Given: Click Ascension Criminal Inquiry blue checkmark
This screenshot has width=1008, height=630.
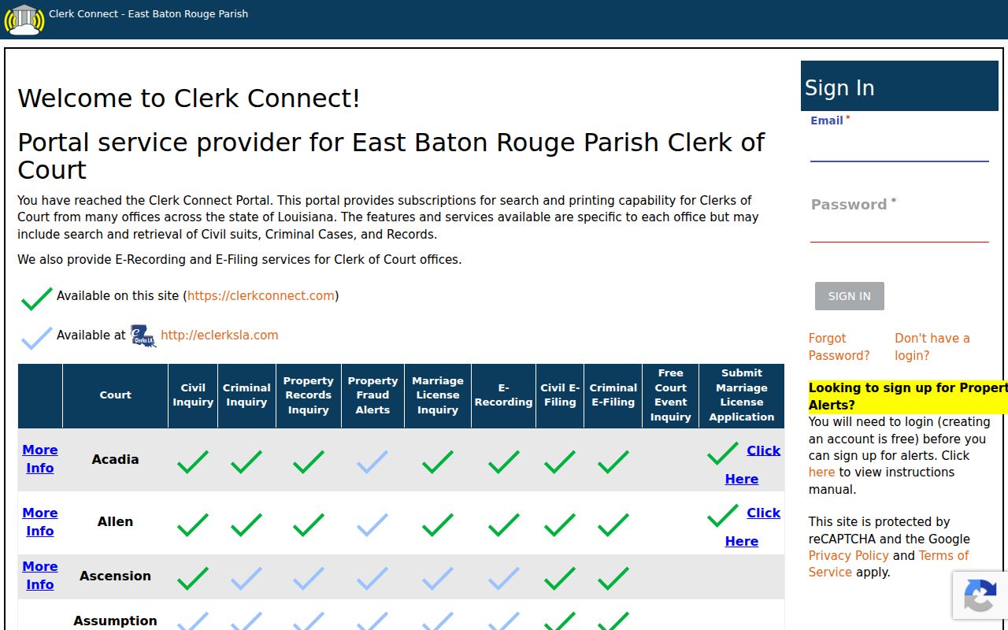Looking at the screenshot, I should click(x=246, y=579).
